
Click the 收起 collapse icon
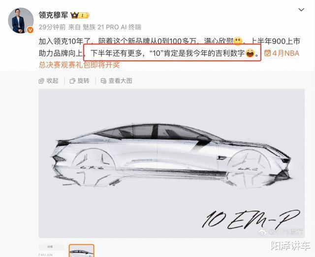coord(41,81)
